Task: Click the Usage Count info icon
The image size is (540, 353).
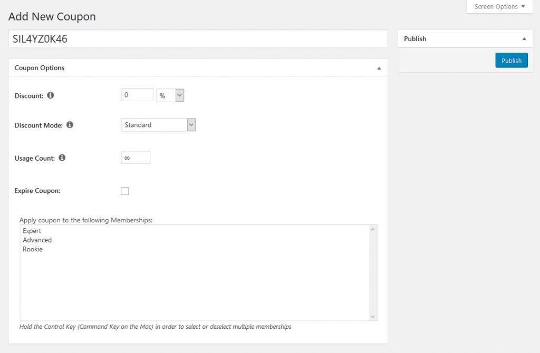Action: [x=62, y=158]
